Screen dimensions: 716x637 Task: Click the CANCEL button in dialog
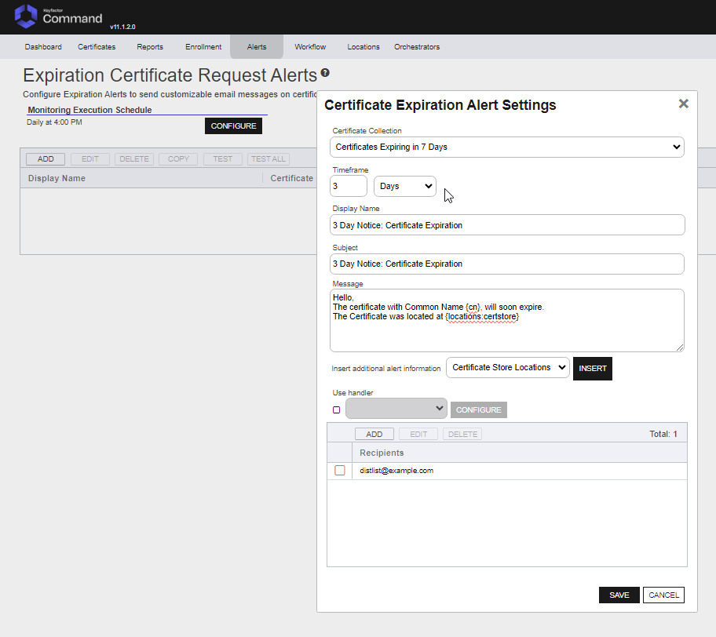pos(663,595)
